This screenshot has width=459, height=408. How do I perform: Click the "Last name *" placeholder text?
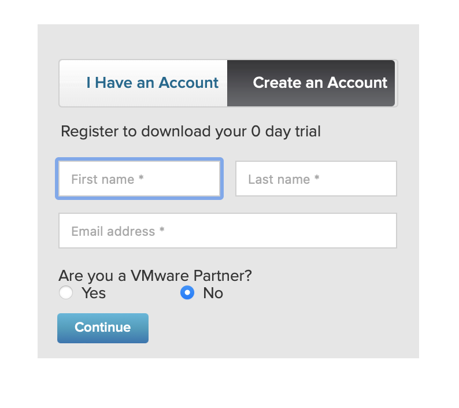point(284,180)
